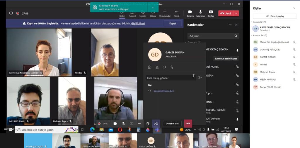The image size is (300, 148).
Task: Click the Ad yazın search field
Action: pyautogui.click(x=213, y=36)
